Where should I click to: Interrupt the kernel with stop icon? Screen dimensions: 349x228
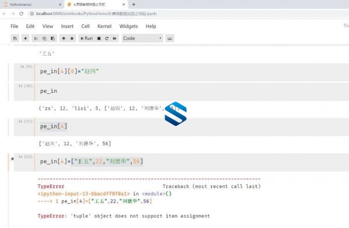[x=99, y=38]
